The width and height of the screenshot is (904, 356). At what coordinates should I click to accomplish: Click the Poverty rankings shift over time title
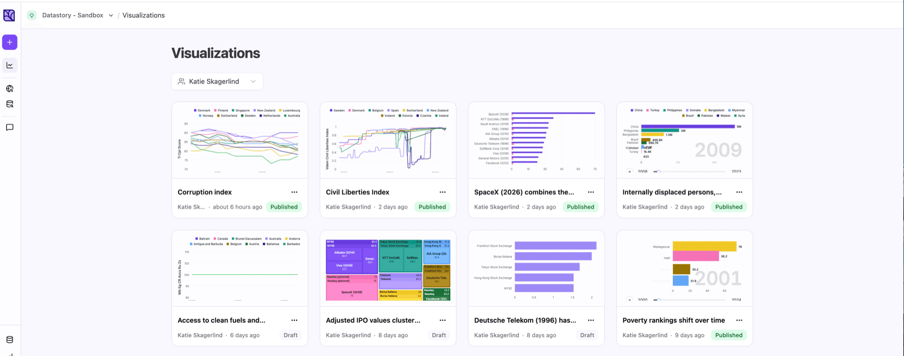673,320
